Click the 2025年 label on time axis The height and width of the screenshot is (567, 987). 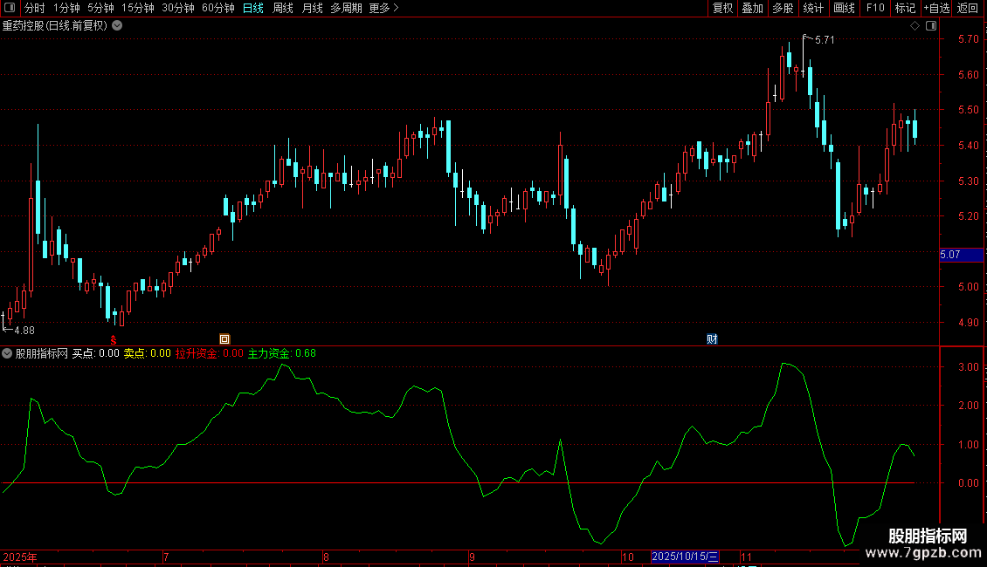coord(20,557)
